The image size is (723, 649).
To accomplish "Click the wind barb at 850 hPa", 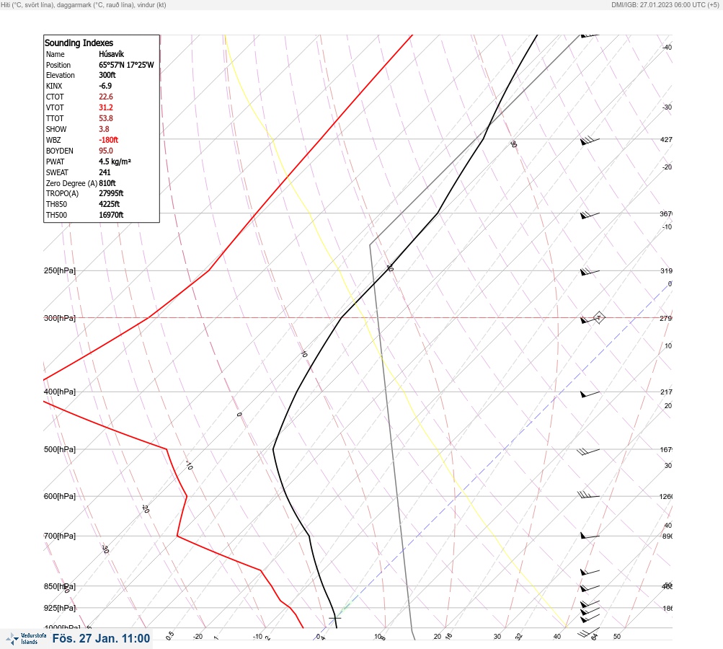I will click(590, 588).
